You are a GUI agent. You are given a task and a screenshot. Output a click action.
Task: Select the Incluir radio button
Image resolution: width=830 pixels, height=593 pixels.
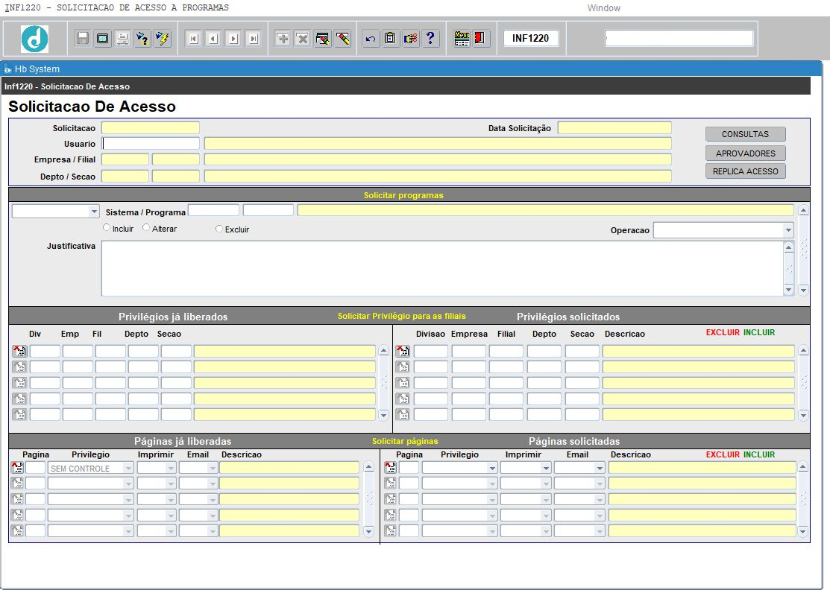coord(107,227)
